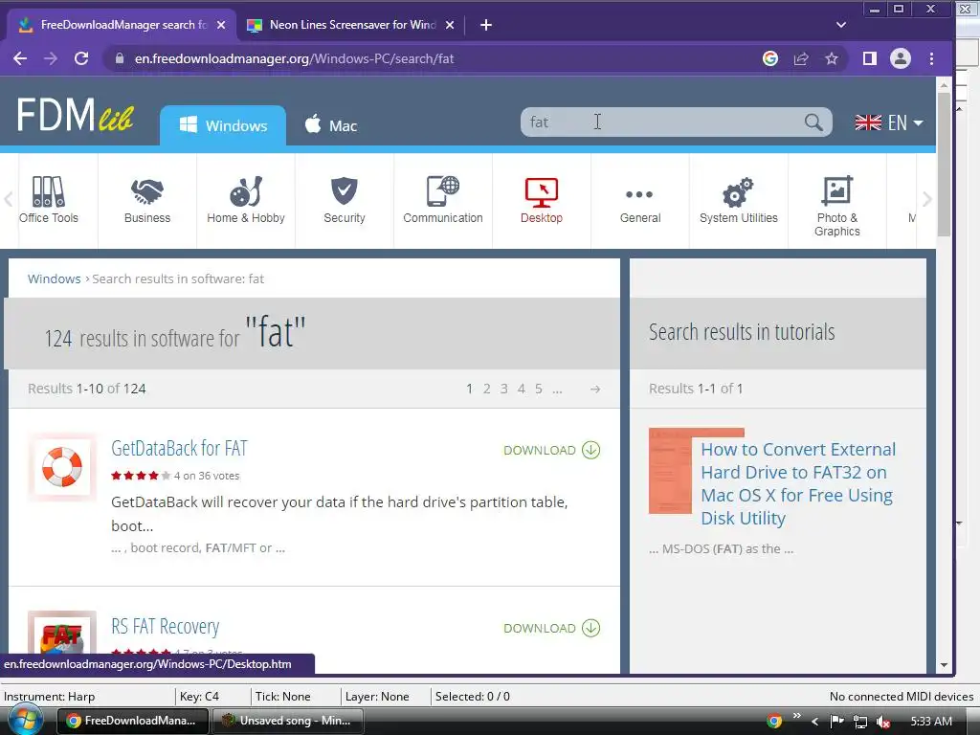The height and width of the screenshot is (735, 980).
Task: Open a new browser tab
Action: pyautogui.click(x=485, y=25)
